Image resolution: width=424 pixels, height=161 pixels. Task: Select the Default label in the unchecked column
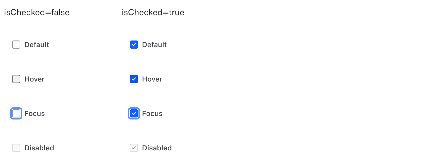[37, 45]
